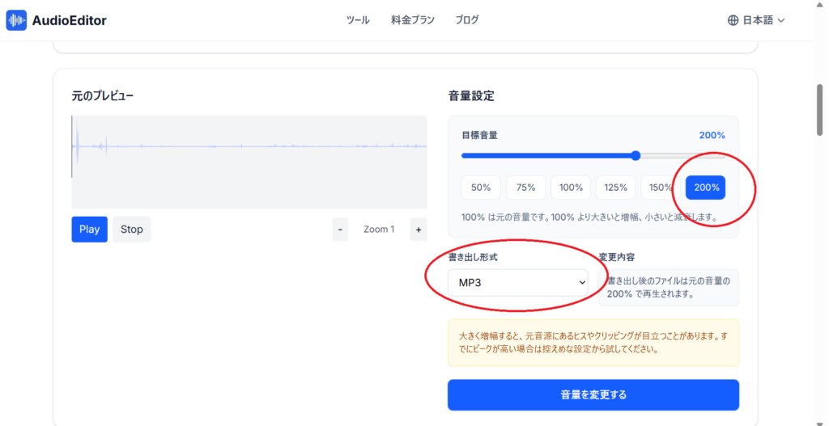Select the 75% volume preset

tap(525, 188)
